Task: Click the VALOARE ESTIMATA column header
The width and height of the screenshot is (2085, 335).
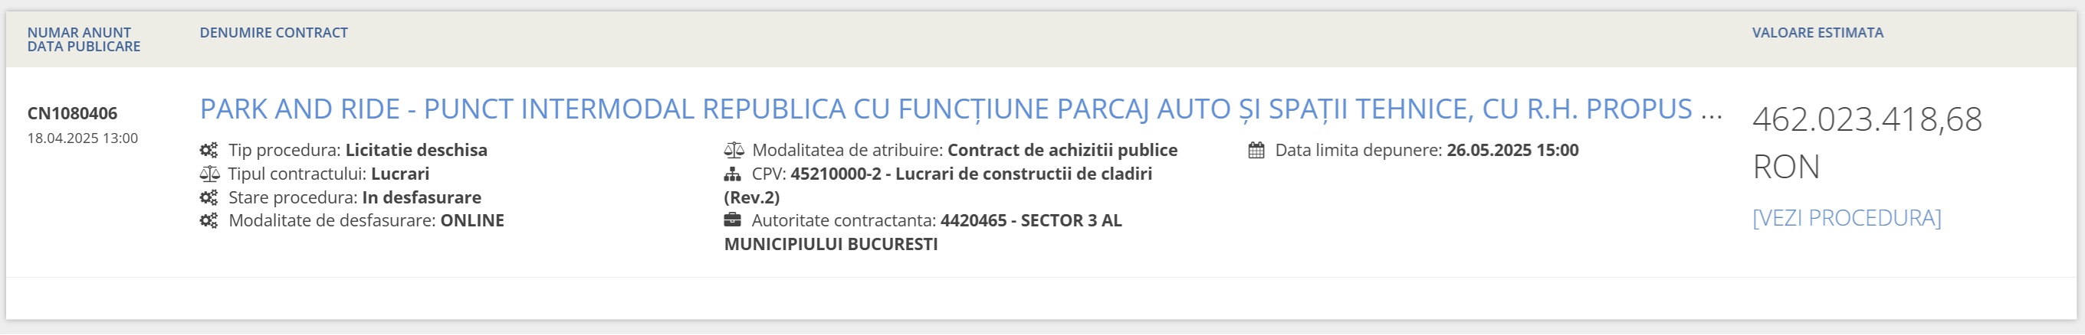Action: [x=1818, y=33]
